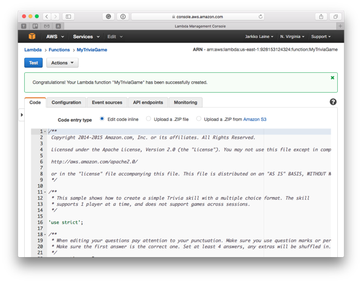362x283 pixels.
Task: Open the Amazon S3 link
Action: 255,119
